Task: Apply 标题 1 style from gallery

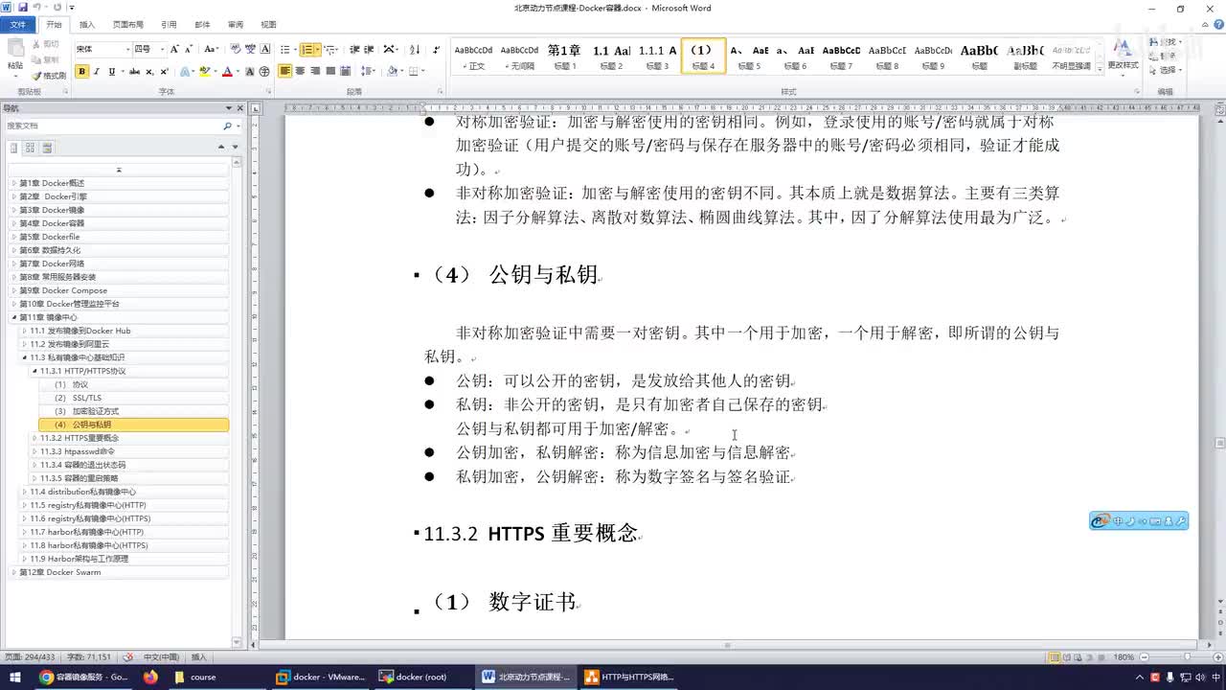Action: tap(563, 57)
